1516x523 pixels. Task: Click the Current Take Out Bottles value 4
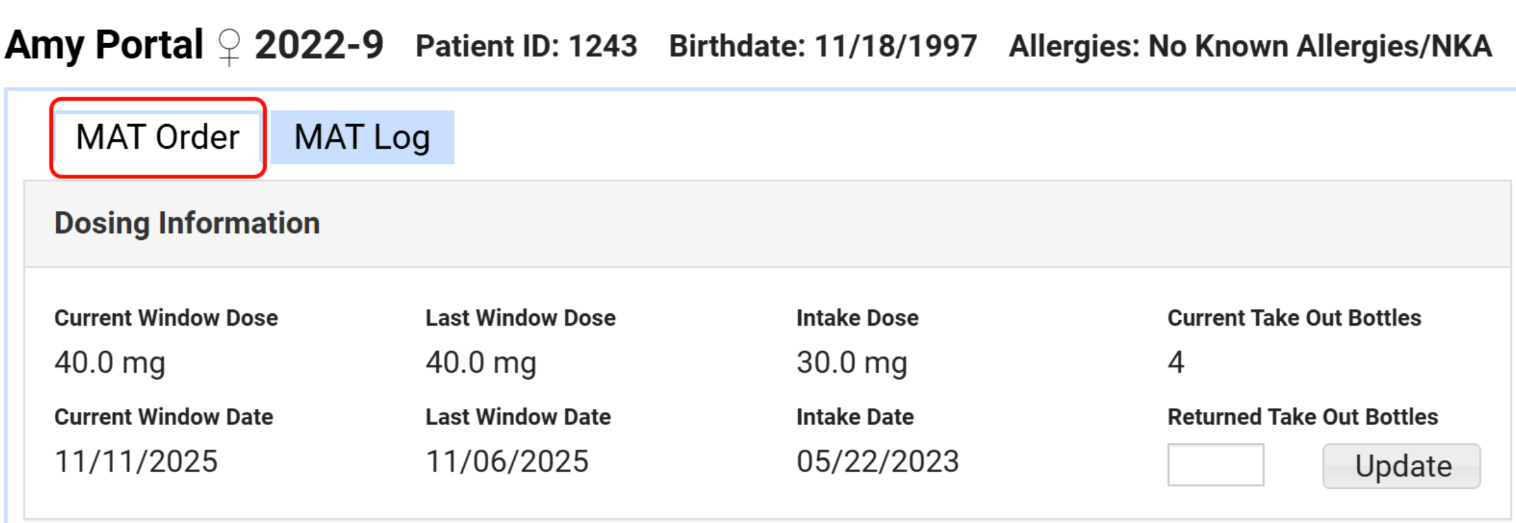(x=1176, y=362)
